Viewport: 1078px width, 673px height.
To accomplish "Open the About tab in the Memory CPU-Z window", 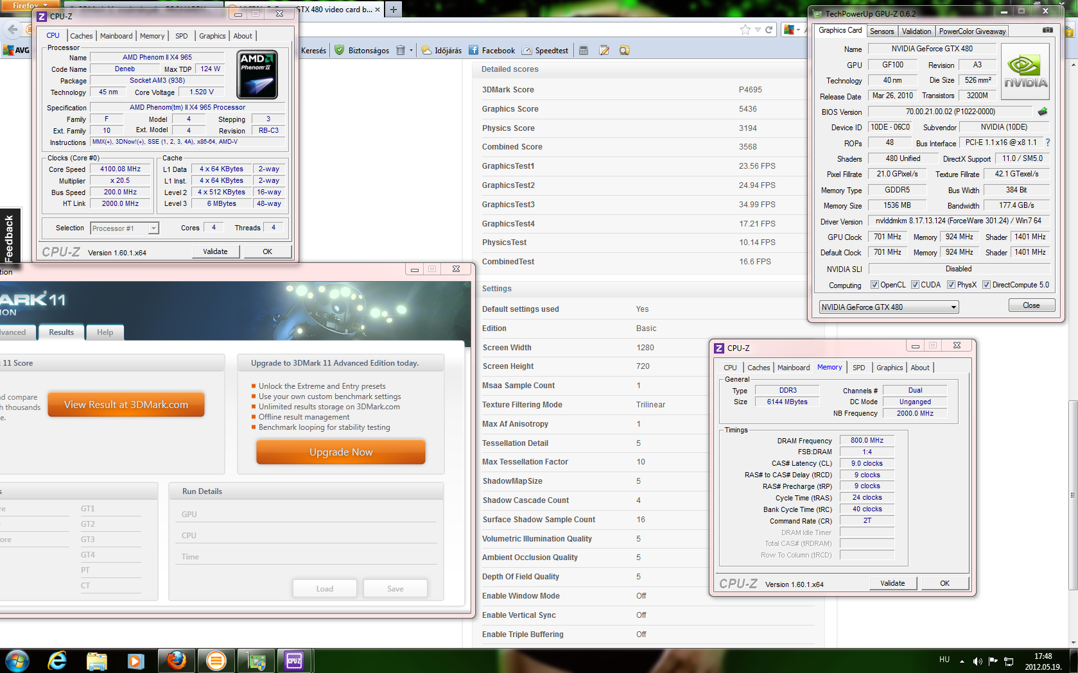I will [x=920, y=368].
